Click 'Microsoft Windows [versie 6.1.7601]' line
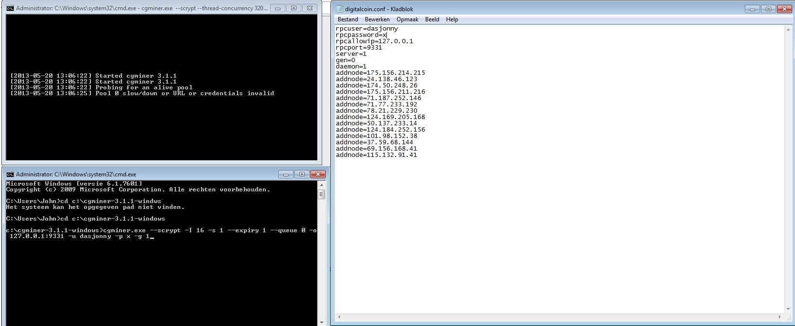Image resolution: width=795 pixels, height=326 pixels. [x=74, y=184]
